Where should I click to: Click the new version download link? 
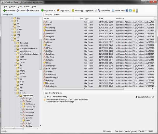pyautogui.click(x=60, y=102)
